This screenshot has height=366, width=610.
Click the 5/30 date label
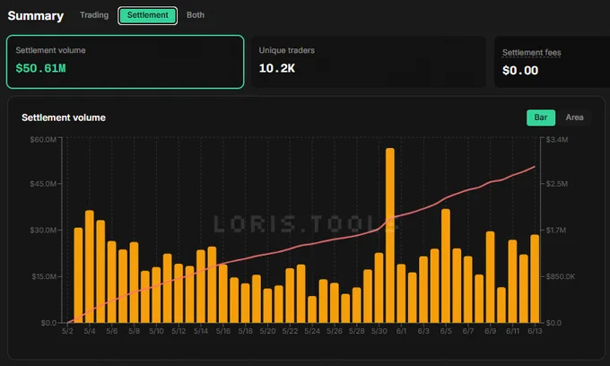pos(379,331)
